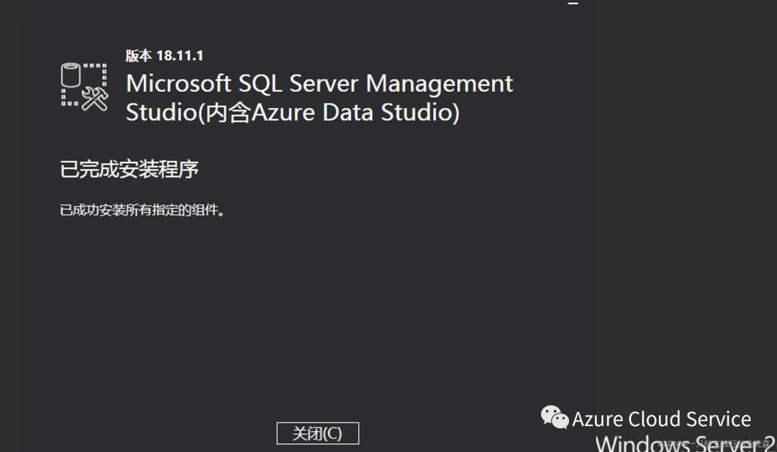Click the word Cloud in the watermark
777x452 pixels.
pyautogui.click(x=653, y=419)
